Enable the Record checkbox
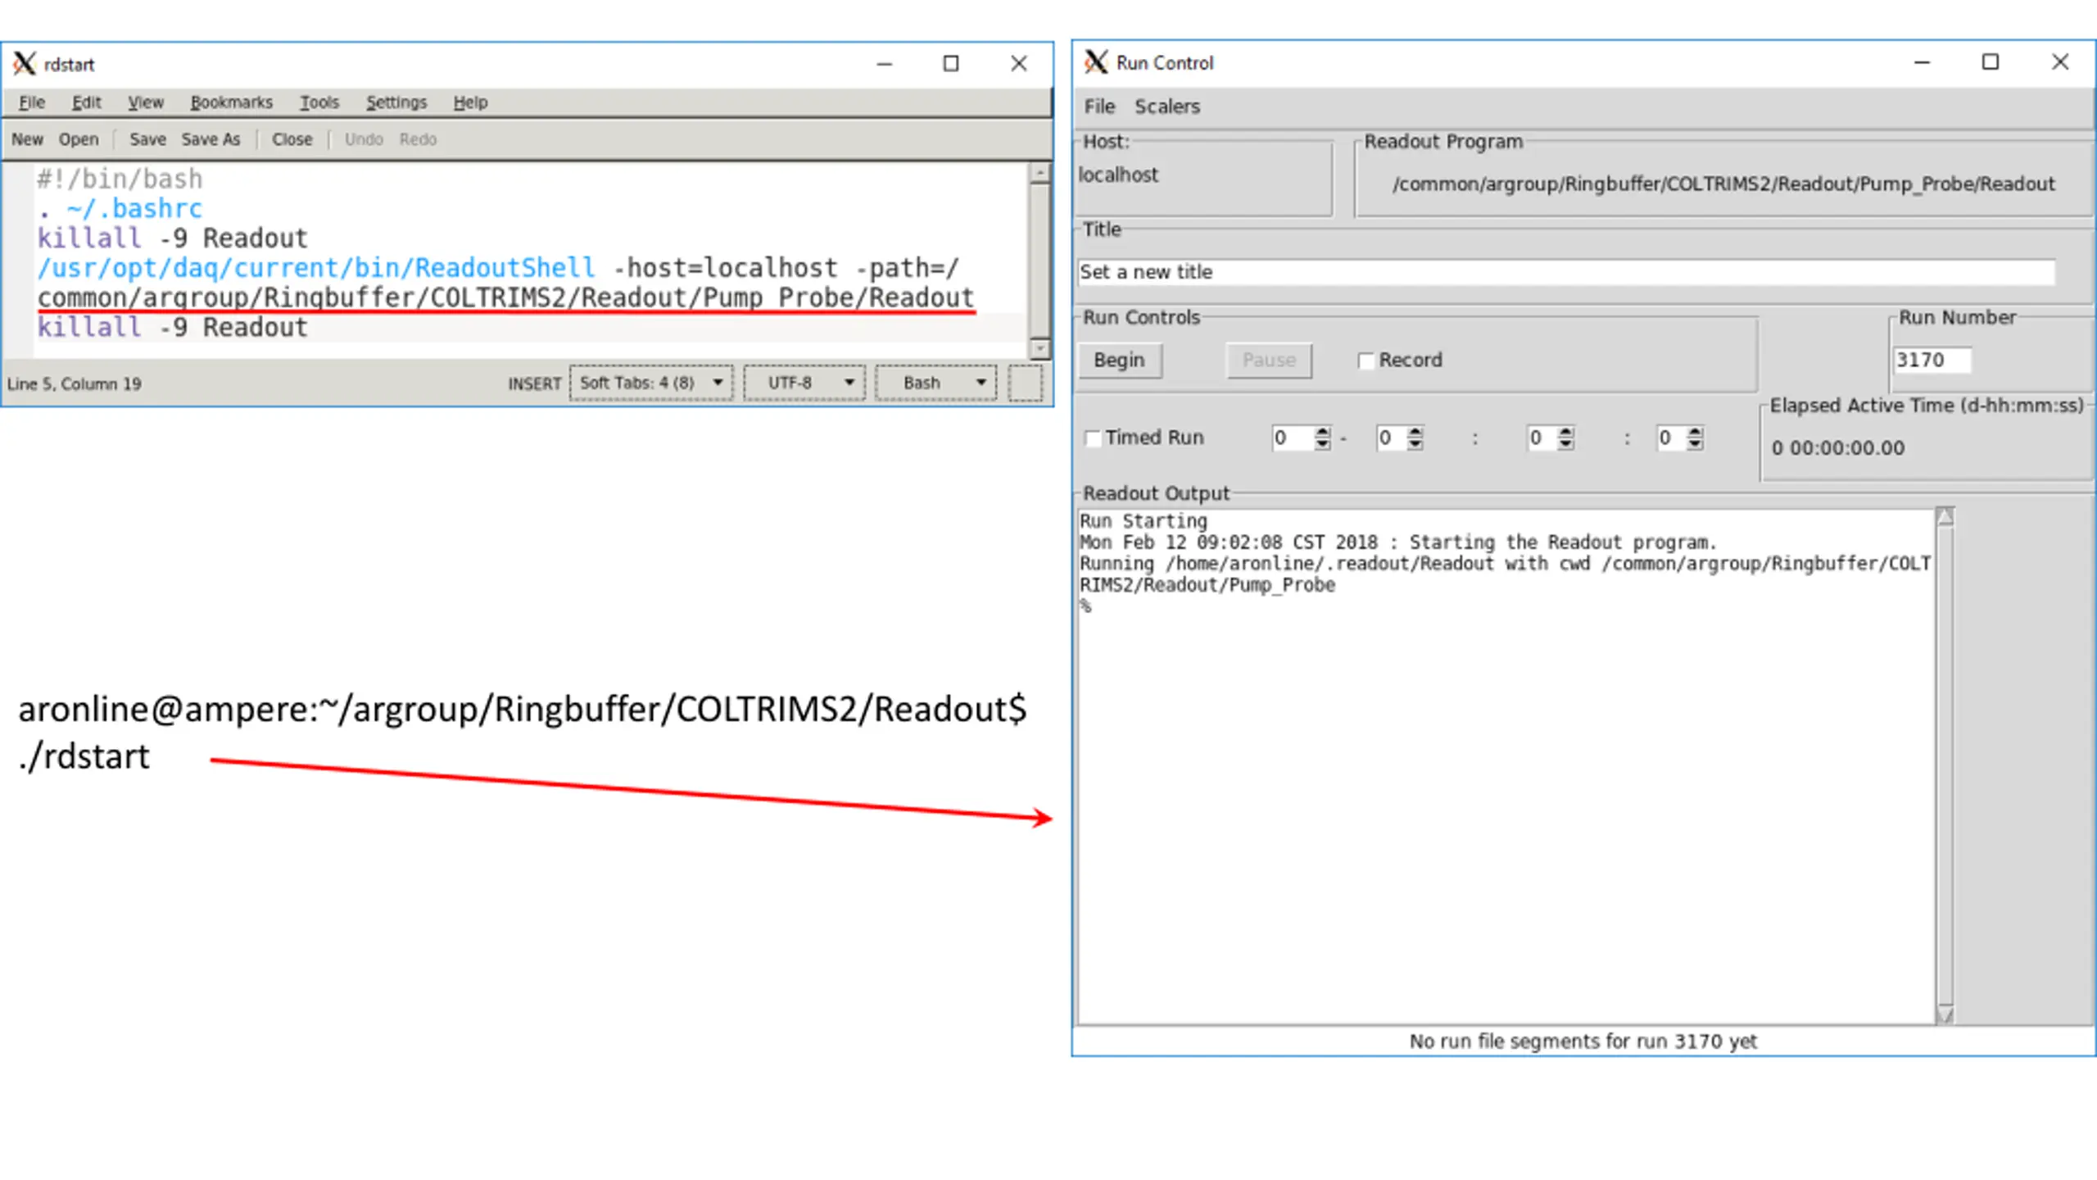This screenshot has width=2097, height=1180. click(x=1366, y=361)
